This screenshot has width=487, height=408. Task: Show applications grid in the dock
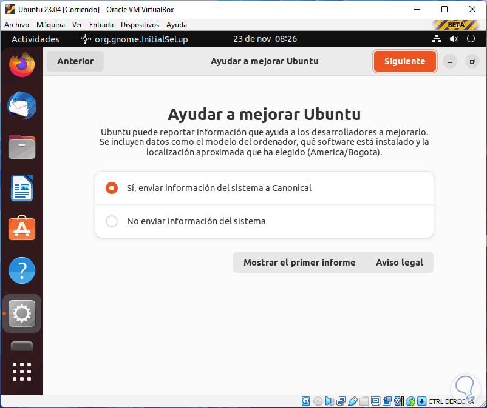[x=22, y=372]
